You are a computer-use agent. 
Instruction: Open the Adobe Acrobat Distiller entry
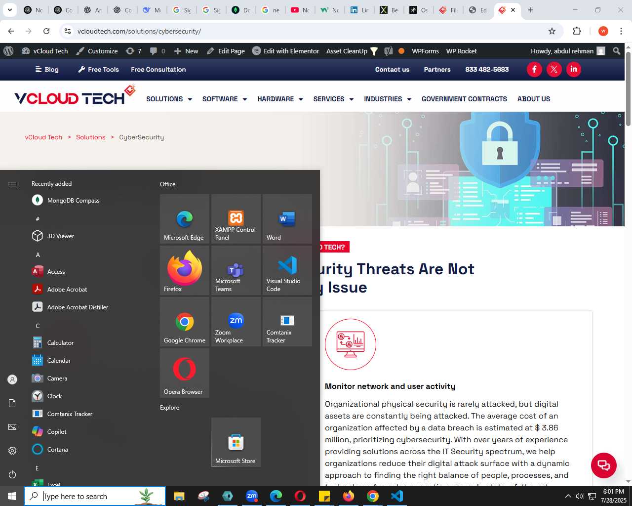tap(70, 307)
